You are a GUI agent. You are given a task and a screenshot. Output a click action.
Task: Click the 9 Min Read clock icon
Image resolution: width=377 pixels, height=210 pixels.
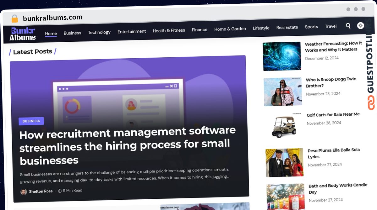click(60, 191)
